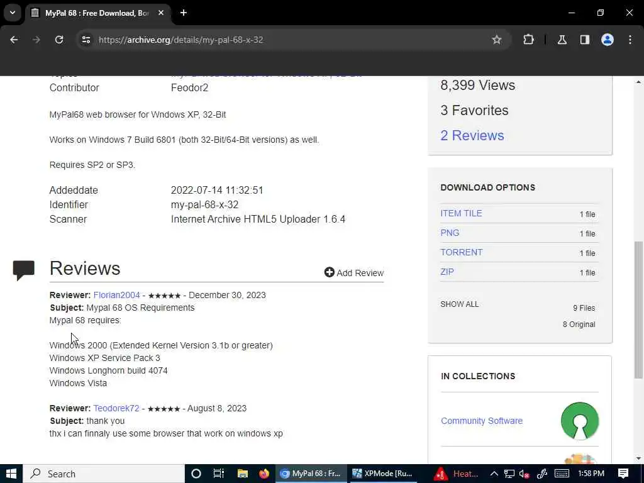Click the forward navigation arrow
The width and height of the screenshot is (644, 483).
(36, 40)
